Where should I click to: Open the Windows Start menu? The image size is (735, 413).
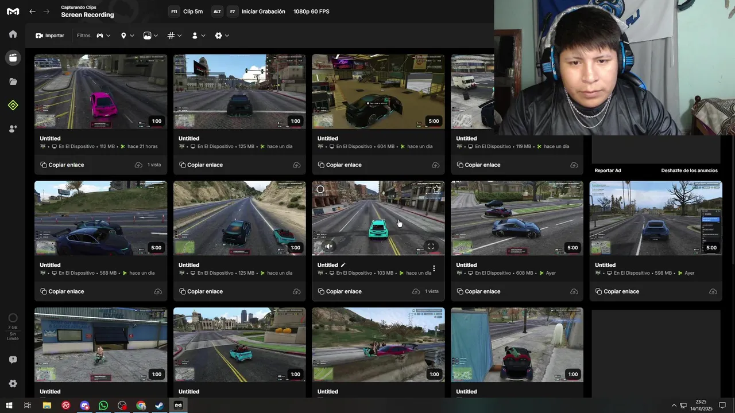pyautogui.click(x=9, y=406)
